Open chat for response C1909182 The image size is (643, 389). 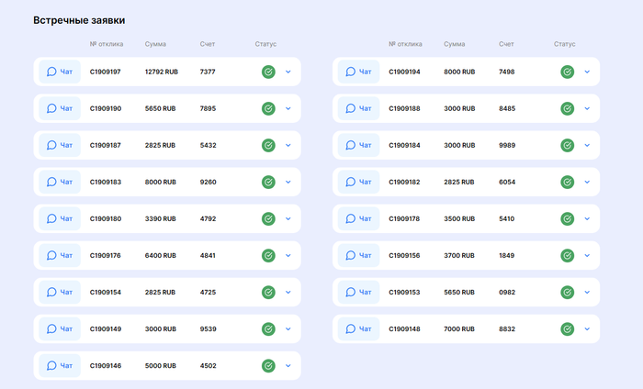coord(359,182)
